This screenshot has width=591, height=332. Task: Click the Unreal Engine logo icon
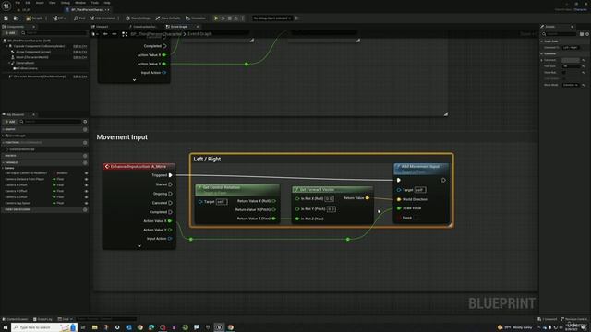6,6
